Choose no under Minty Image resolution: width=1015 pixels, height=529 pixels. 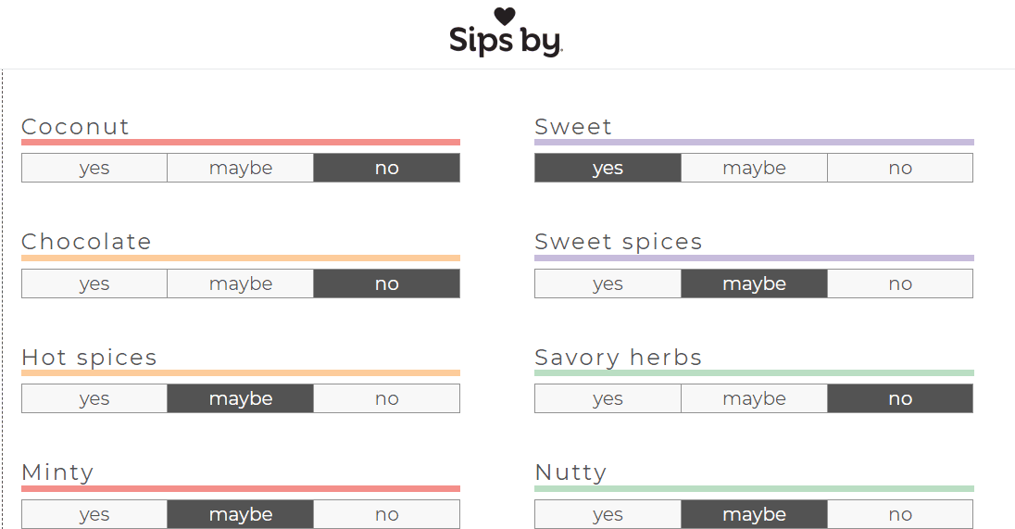click(387, 514)
